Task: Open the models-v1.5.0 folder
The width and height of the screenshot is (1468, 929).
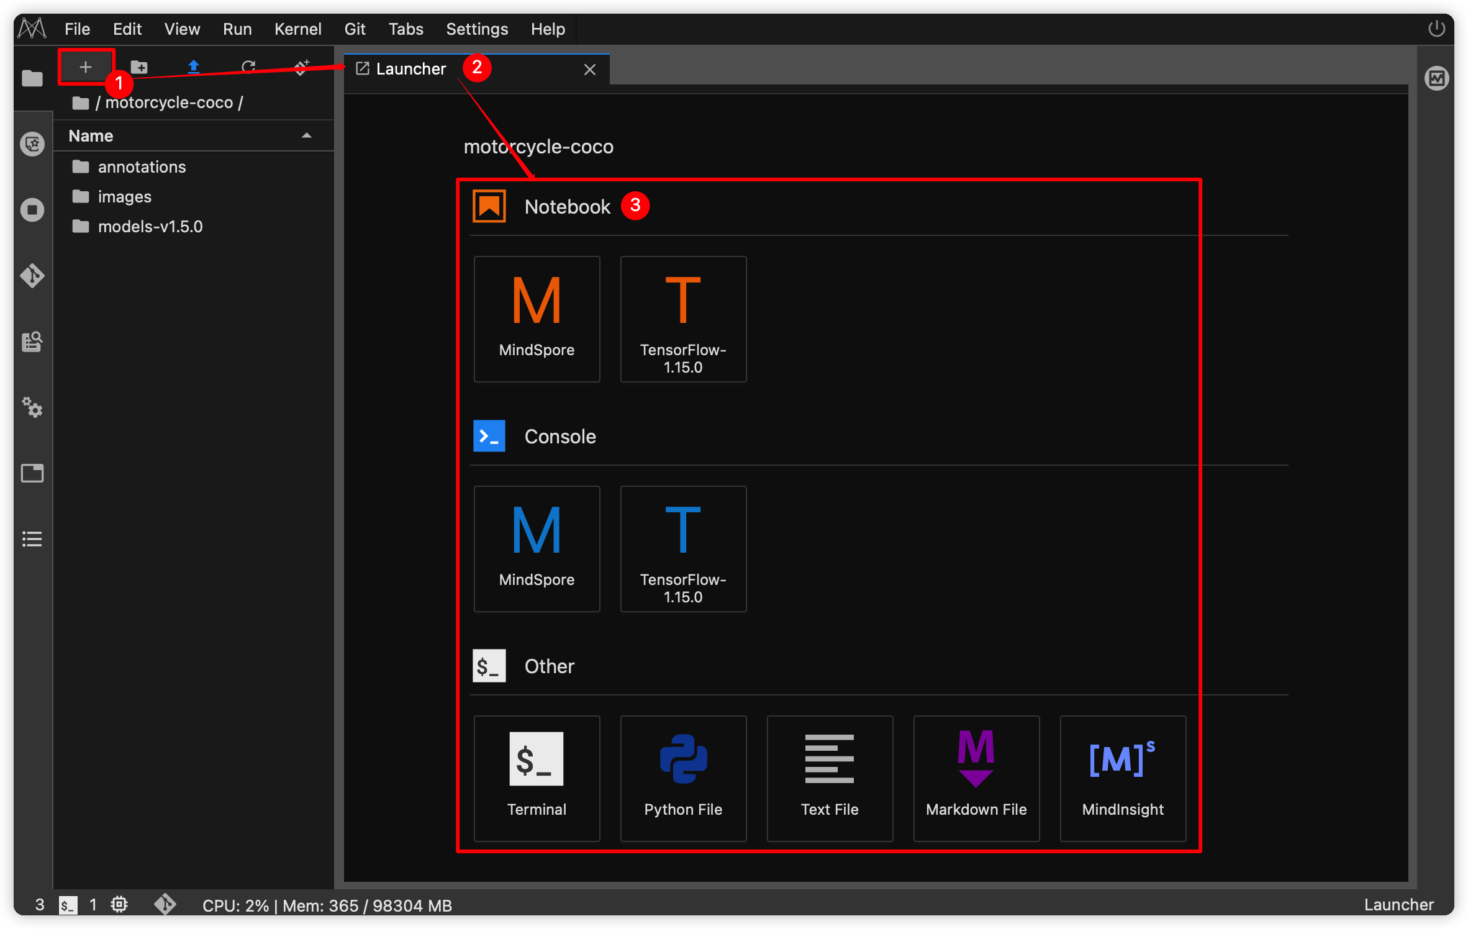Action: coord(194,227)
